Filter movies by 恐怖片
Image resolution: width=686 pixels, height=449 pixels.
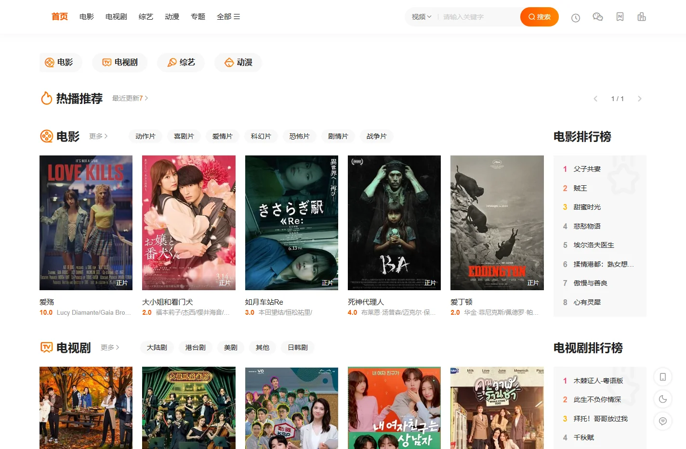(x=300, y=136)
